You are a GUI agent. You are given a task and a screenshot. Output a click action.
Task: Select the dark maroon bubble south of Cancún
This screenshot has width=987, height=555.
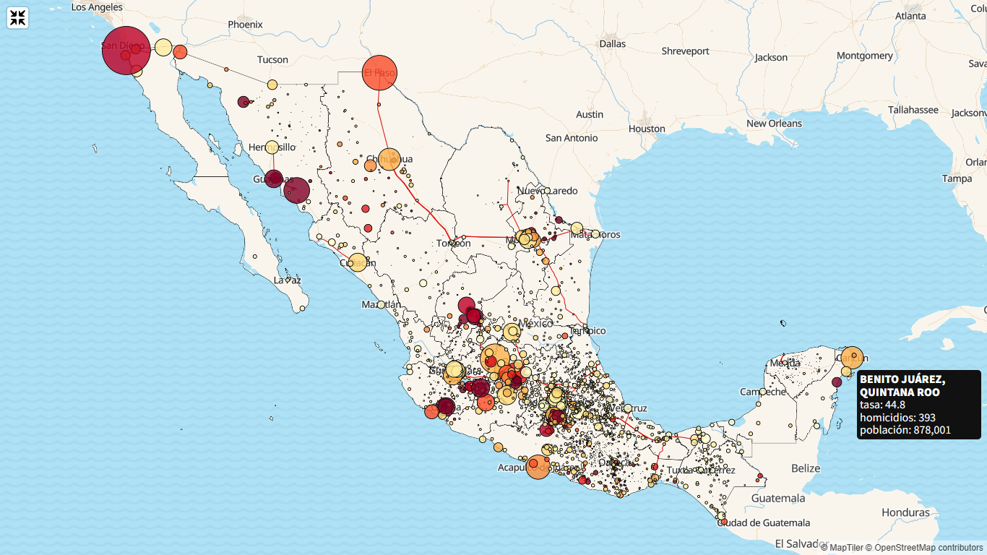click(x=837, y=382)
